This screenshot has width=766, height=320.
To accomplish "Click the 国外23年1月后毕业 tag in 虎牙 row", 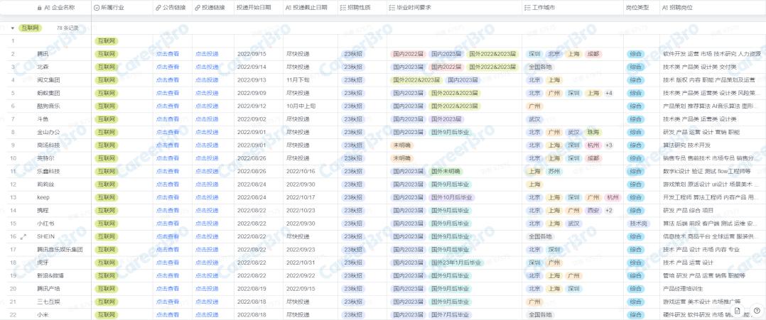I will [x=456, y=263].
